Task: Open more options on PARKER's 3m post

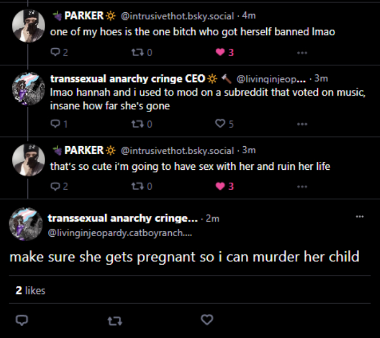Action: 302,186
